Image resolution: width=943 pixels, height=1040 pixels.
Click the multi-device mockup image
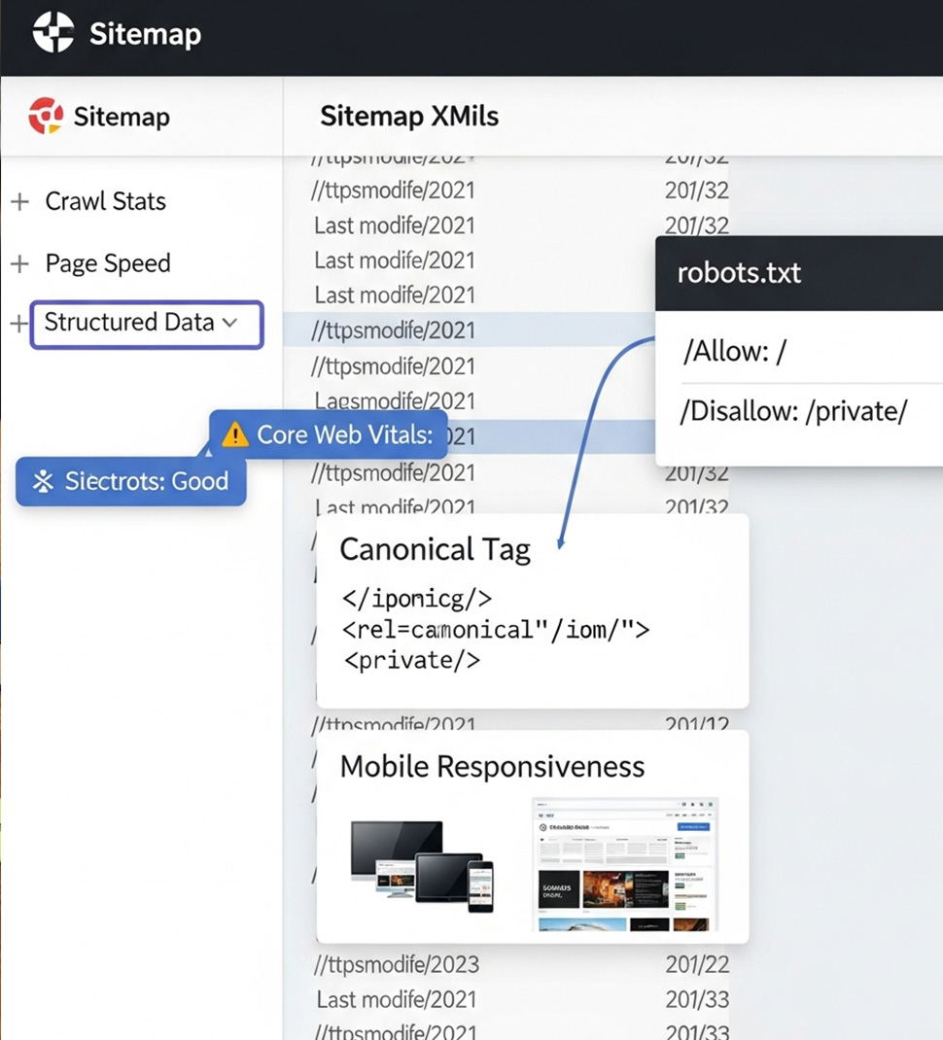pos(422,865)
